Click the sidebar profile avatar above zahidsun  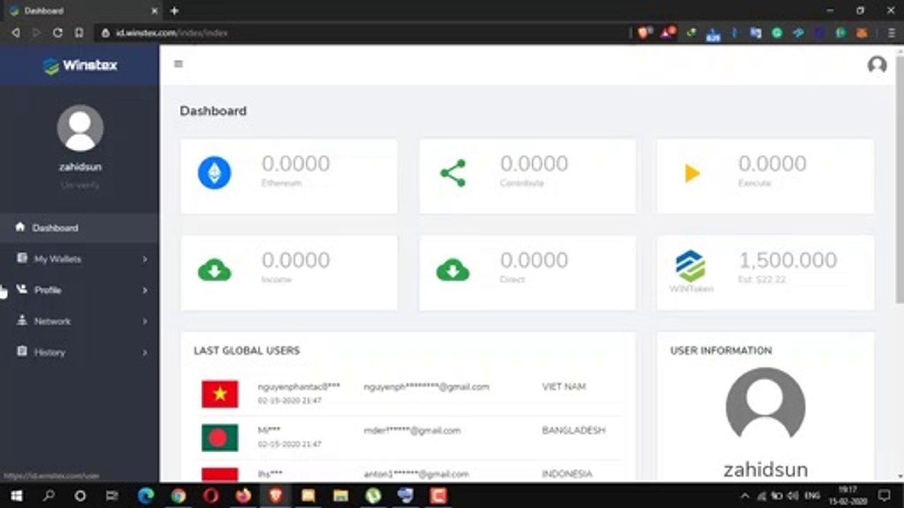point(80,128)
